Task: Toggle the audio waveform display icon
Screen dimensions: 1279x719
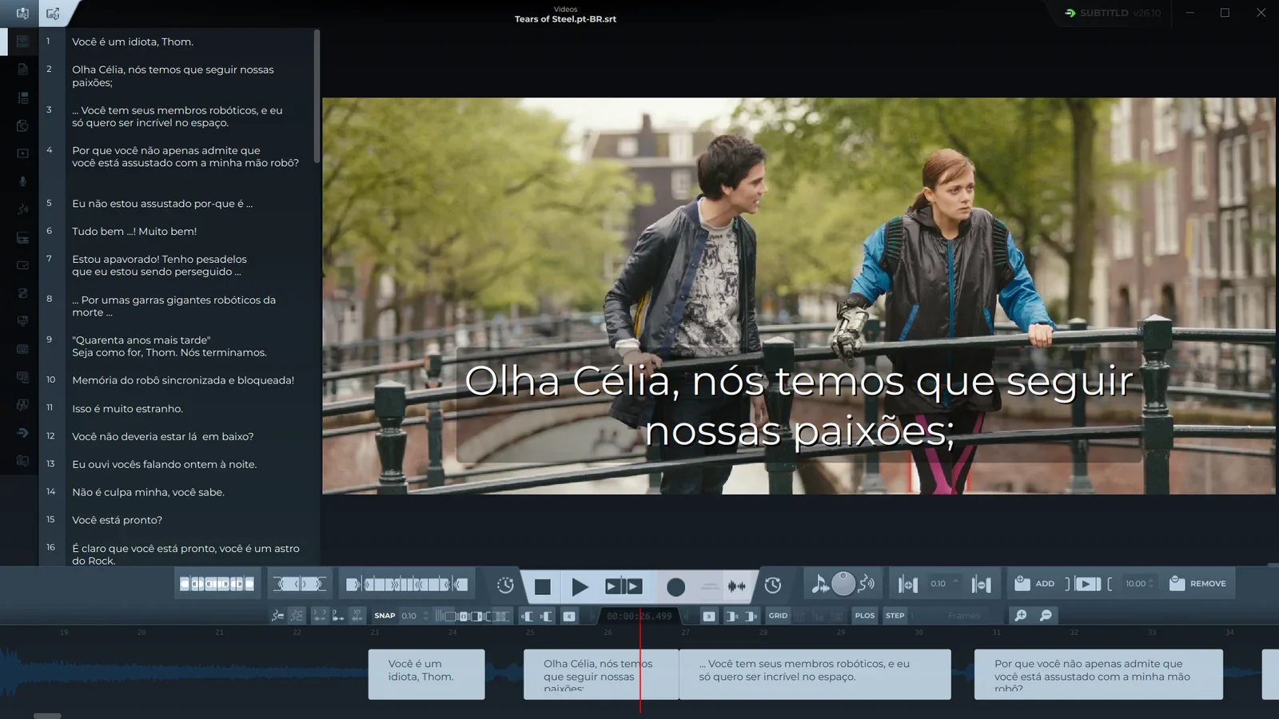Action: [736, 586]
